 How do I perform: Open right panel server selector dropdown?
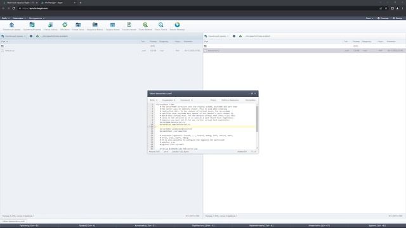pos(216,36)
